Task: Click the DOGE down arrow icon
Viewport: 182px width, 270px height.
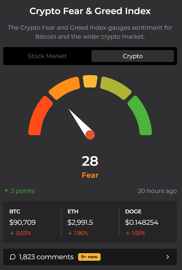Action: pos(127,233)
